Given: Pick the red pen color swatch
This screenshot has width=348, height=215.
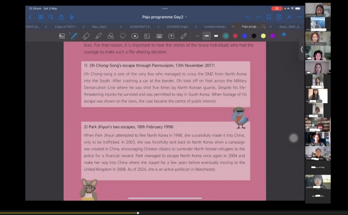Looking at the screenshot, I should pos(235,36).
